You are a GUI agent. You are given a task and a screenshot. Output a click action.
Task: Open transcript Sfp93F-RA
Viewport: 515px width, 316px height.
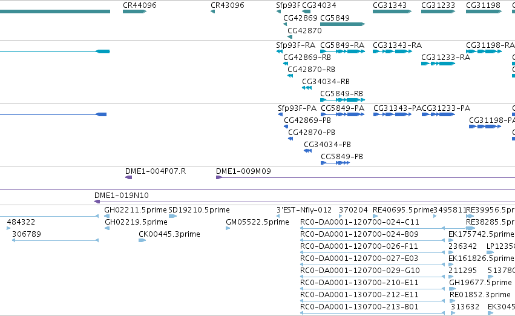coord(295,45)
